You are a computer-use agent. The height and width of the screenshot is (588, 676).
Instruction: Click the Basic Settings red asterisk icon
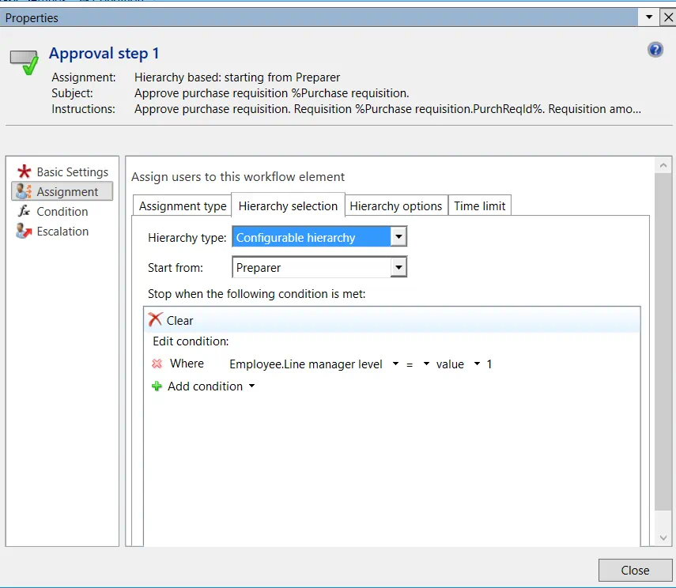coord(25,171)
